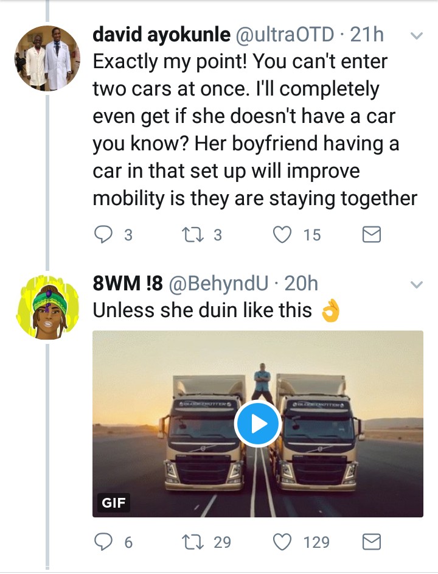Screen dimensions: 438x574
Task: Like the 8WM !8 tweet
Action: click(283, 542)
